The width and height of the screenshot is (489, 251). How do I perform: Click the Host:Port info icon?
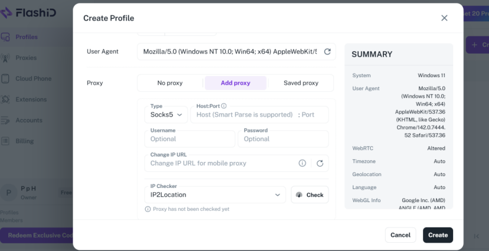(224, 106)
